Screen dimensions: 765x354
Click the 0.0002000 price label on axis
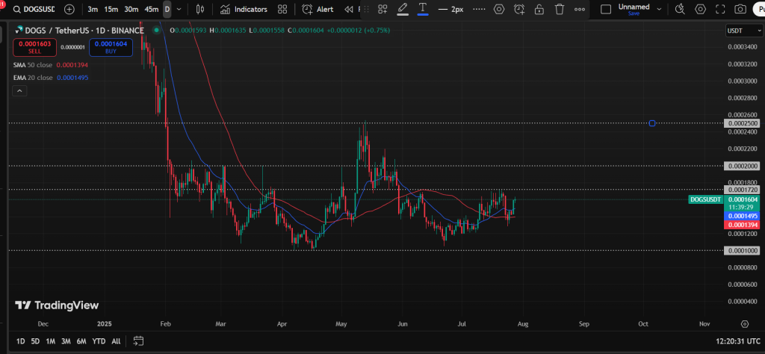click(743, 166)
